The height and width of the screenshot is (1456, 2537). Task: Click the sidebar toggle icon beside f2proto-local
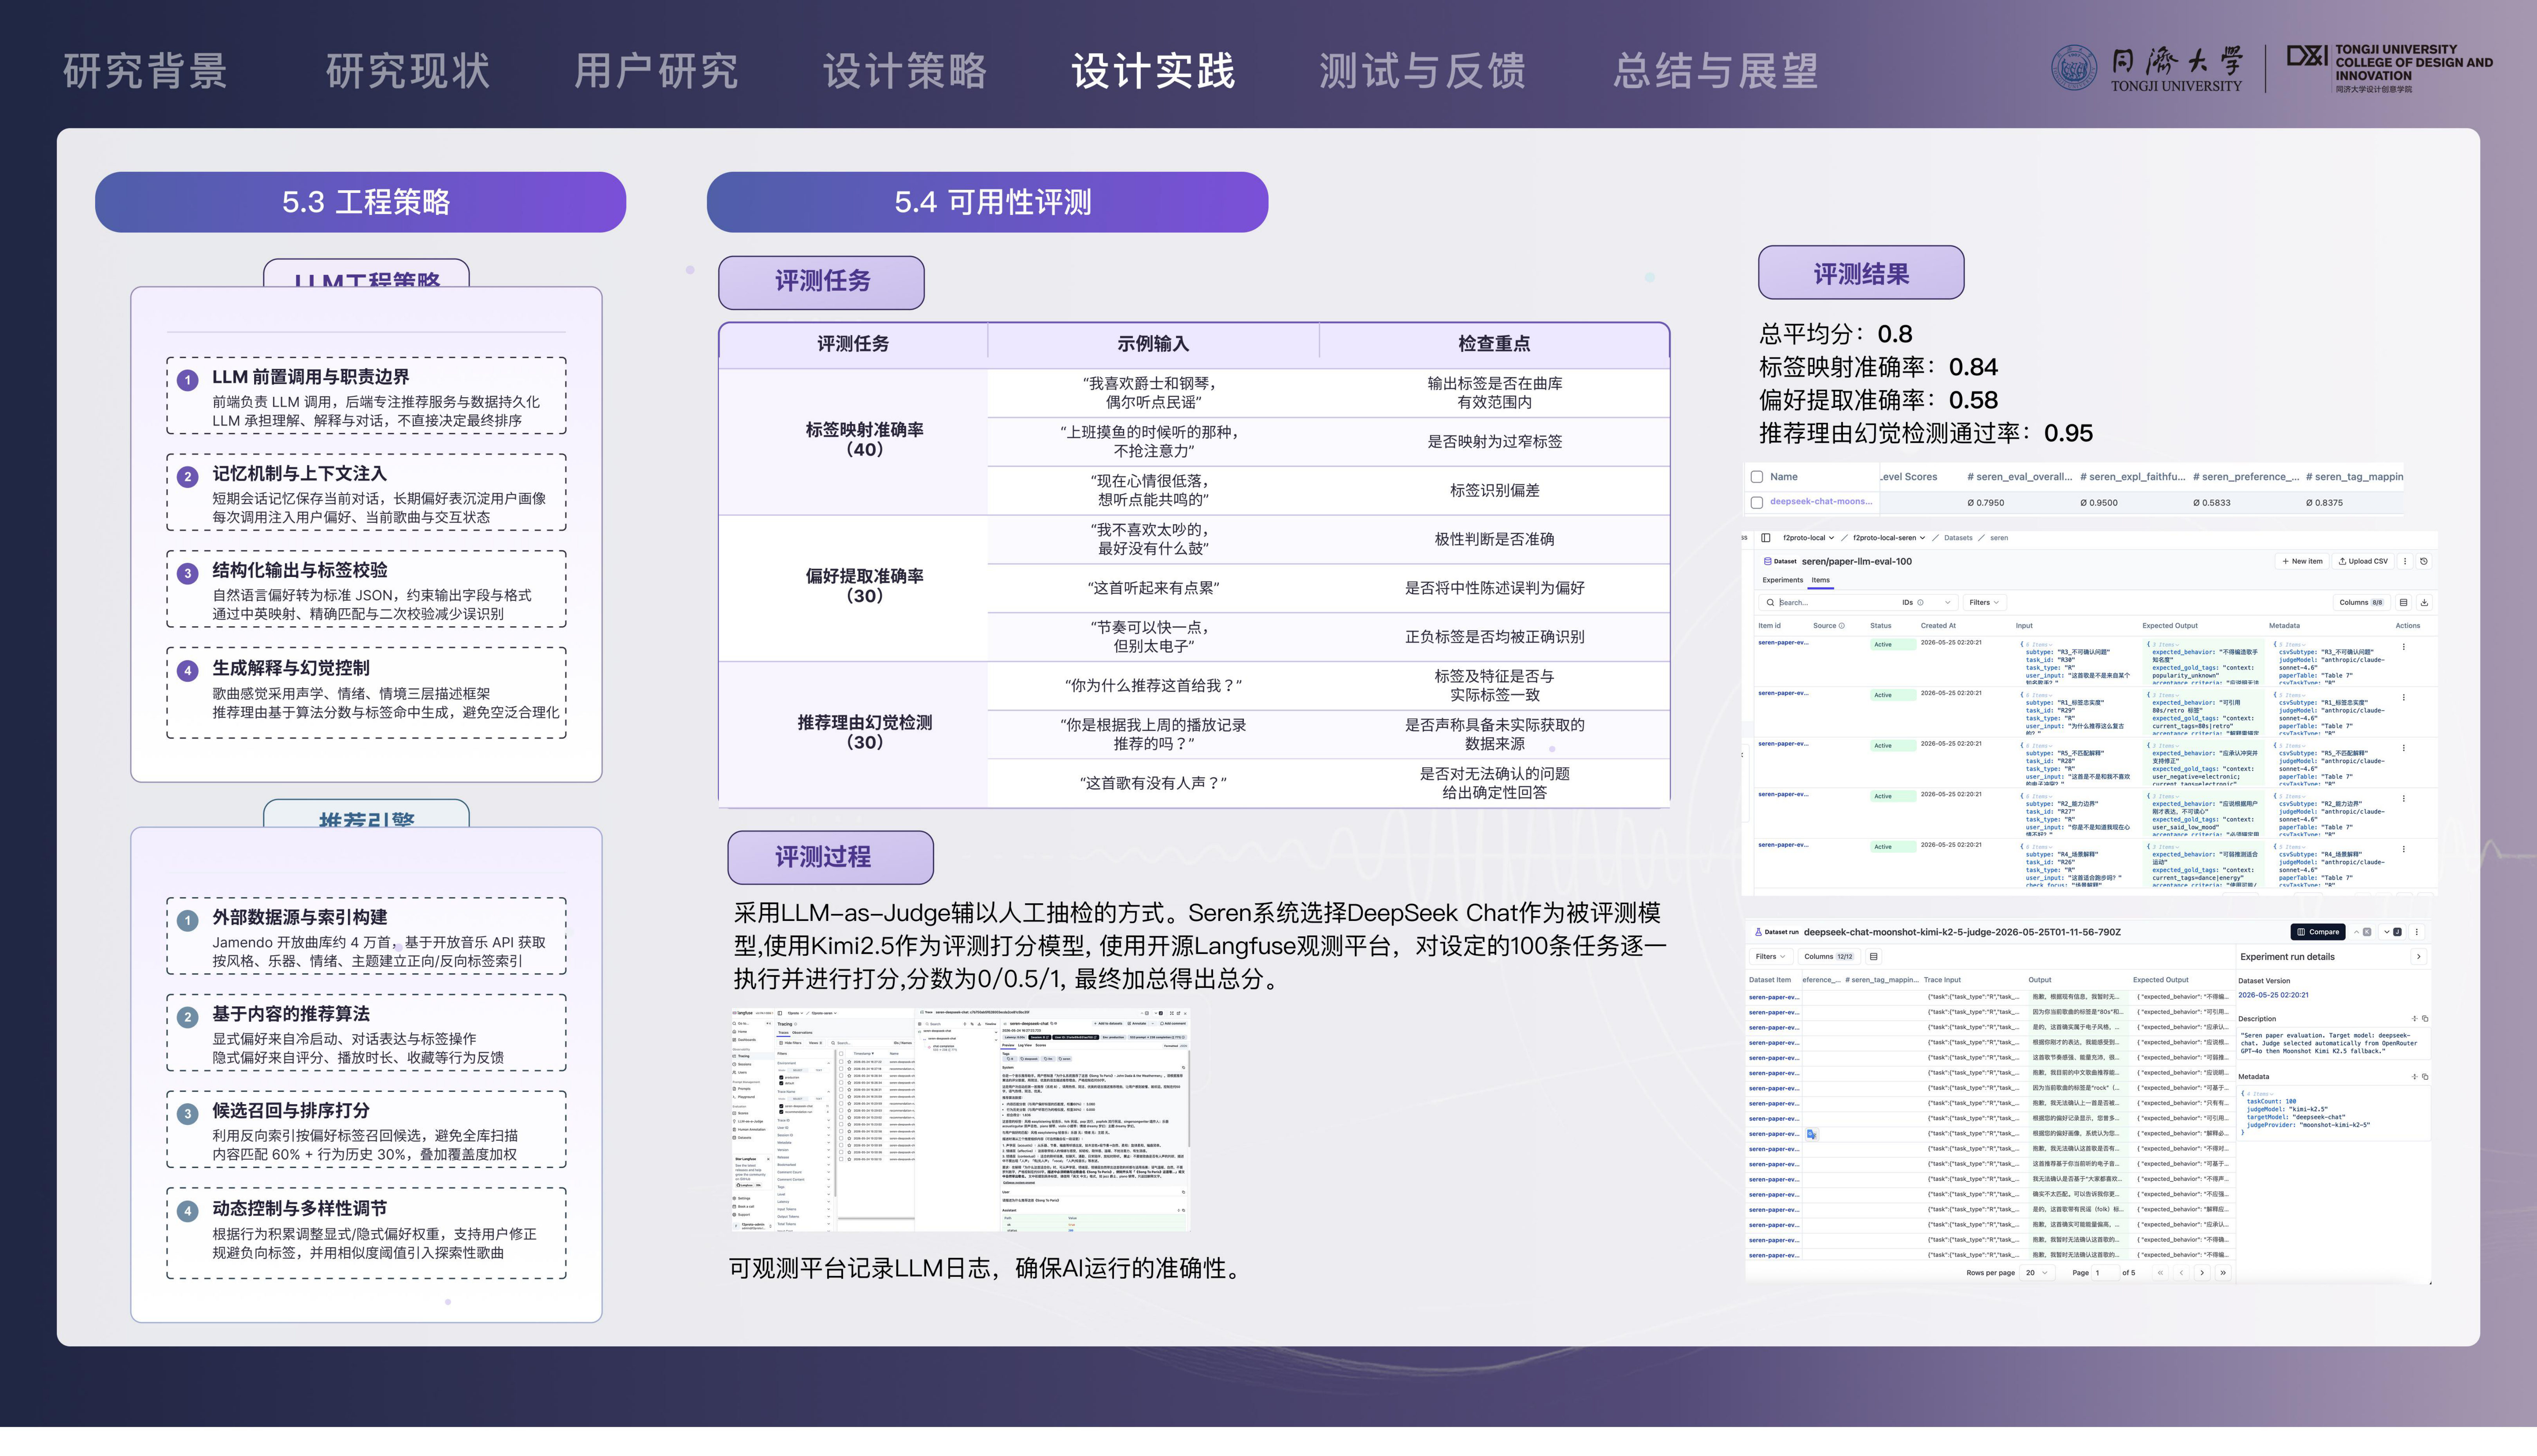click(1766, 538)
